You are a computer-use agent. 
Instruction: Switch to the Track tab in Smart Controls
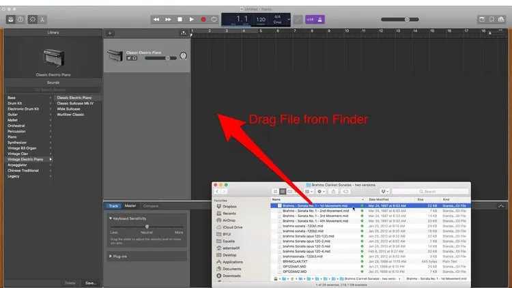113,206
